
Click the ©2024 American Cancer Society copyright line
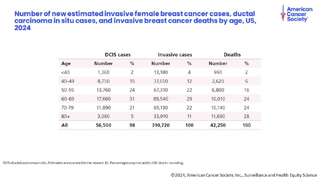(244, 175)
